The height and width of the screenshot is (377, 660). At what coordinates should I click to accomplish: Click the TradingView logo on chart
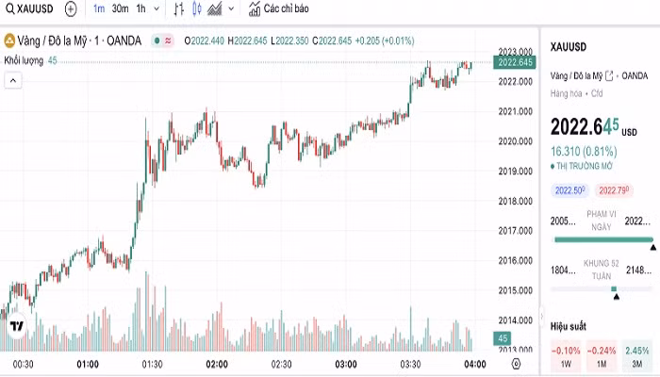point(17,326)
